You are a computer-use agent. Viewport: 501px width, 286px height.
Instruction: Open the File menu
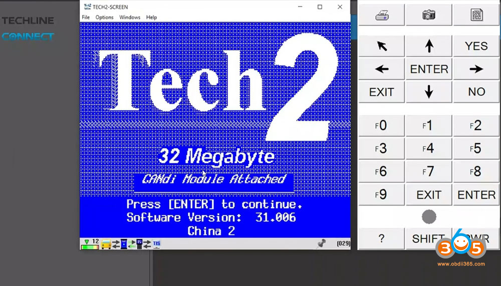click(x=86, y=17)
